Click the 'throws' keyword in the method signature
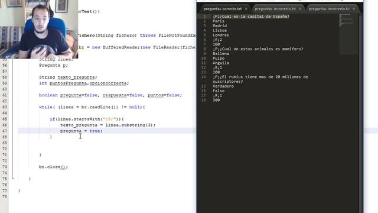This screenshot has width=378, height=213. pyautogui.click(x=148, y=35)
